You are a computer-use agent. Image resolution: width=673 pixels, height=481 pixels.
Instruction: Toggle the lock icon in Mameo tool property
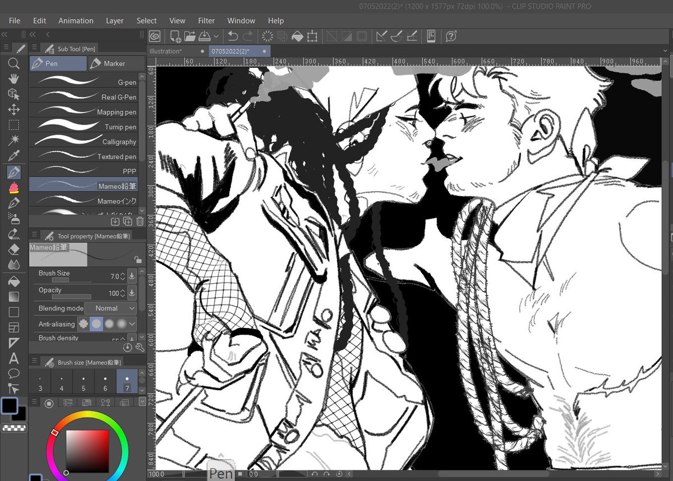click(137, 260)
